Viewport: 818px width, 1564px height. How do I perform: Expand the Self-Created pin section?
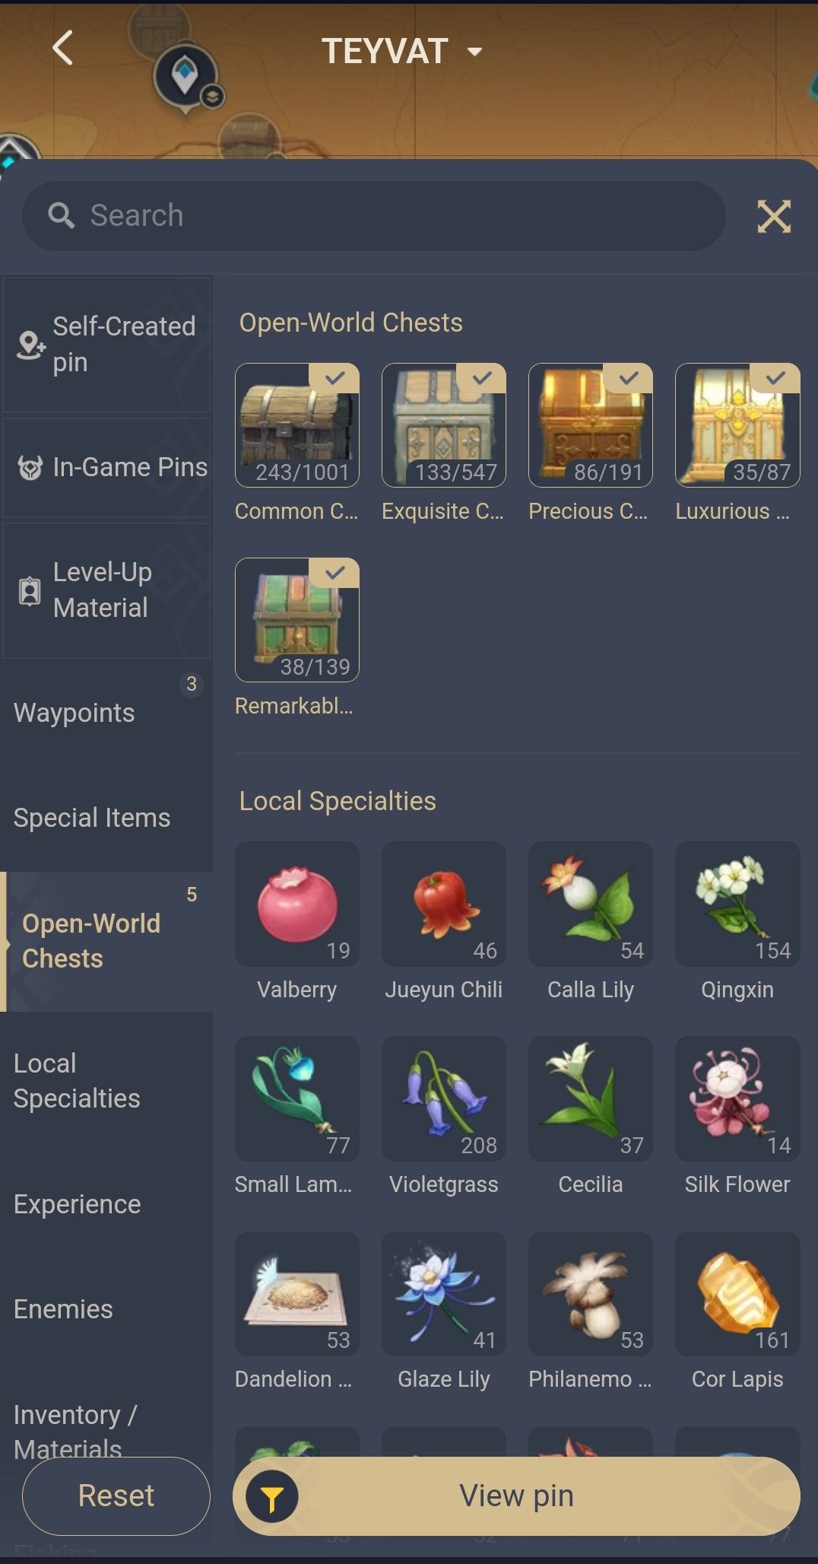coord(106,345)
